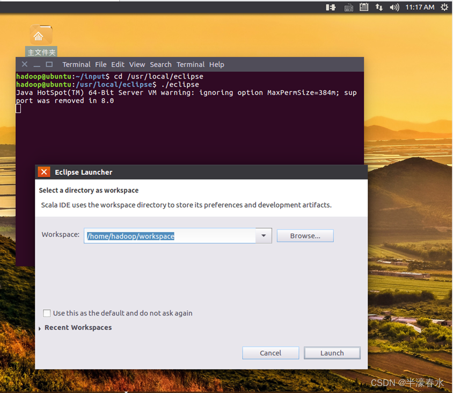Click the 'Eclipse Launcher' title text
This screenshot has height=393, width=453.
pos(84,172)
